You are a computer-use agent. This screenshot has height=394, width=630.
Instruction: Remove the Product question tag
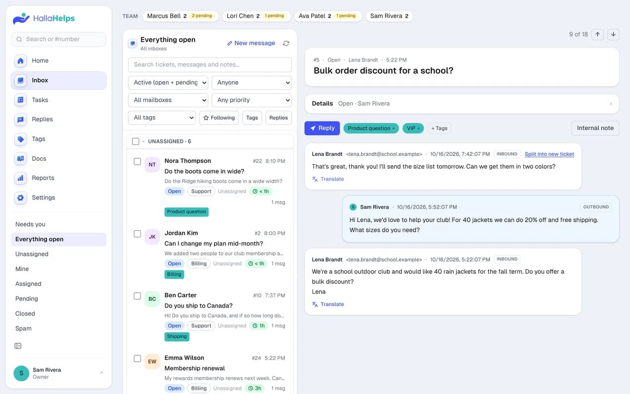393,129
